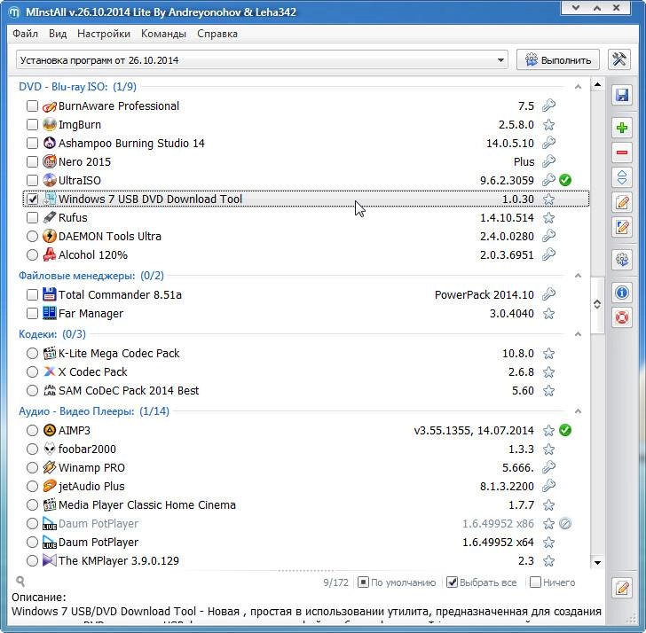This screenshot has height=633, width=646.
Task: Uncheck Windows 7 USB DVD Download Tool
Action: pyautogui.click(x=32, y=199)
